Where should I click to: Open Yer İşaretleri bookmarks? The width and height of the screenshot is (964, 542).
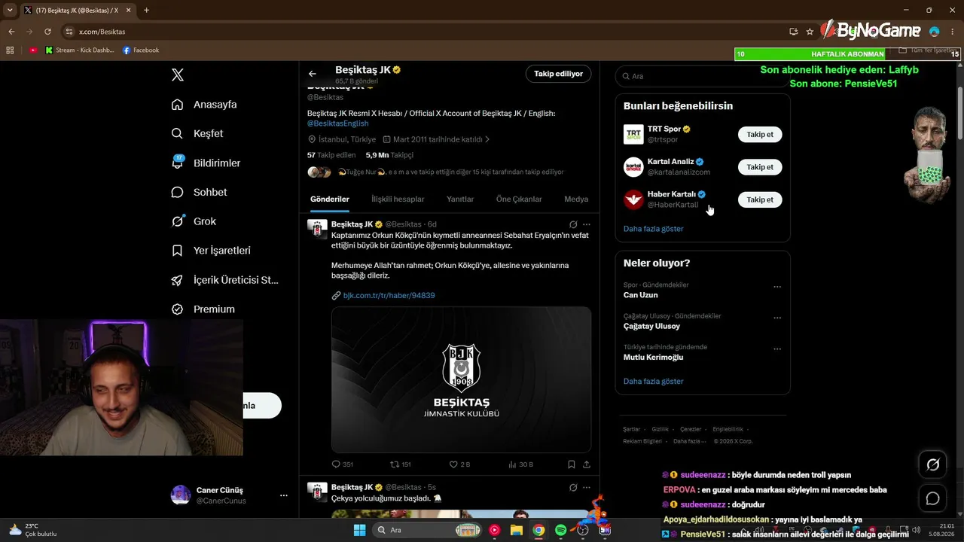[x=211, y=250]
